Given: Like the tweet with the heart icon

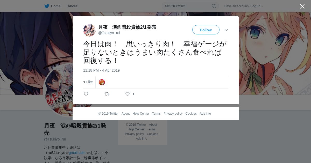Looking at the screenshot, I should tap(128, 94).
